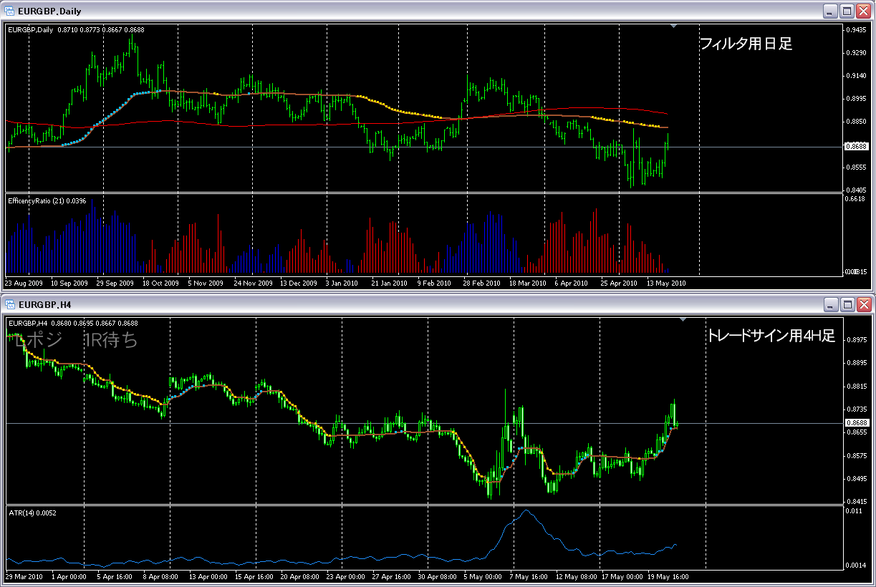876x587 pixels.
Task: Close the EURGBP.Daily chart window
Action: pyautogui.click(x=864, y=11)
